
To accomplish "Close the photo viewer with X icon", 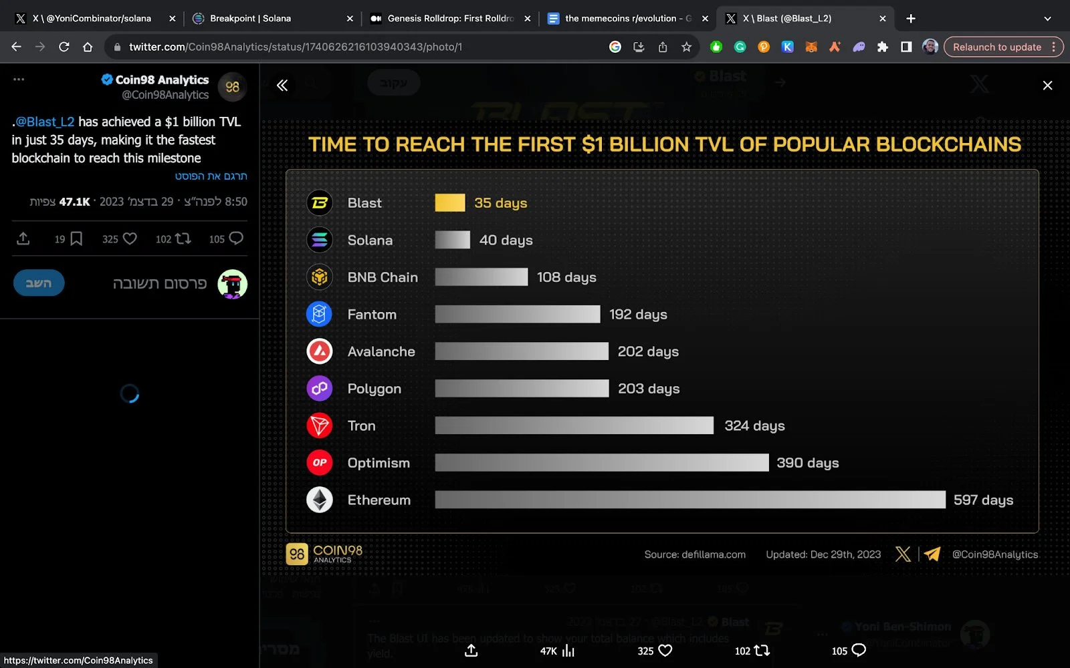I will [1047, 85].
